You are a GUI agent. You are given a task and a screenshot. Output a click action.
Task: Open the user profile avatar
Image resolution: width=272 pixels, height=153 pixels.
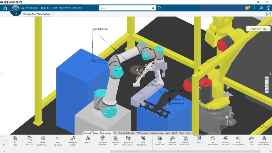pos(247,8)
